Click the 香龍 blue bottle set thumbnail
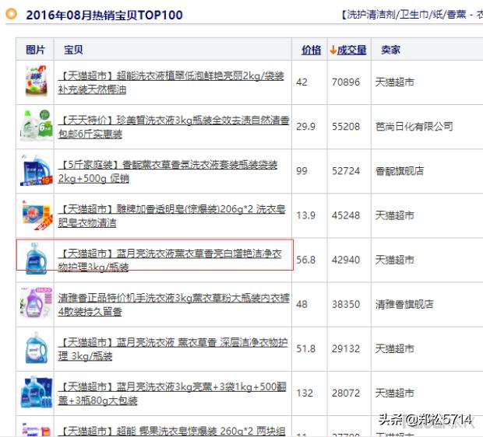Image resolution: width=483 pixels, height=437 pixels. click(36, 170)
